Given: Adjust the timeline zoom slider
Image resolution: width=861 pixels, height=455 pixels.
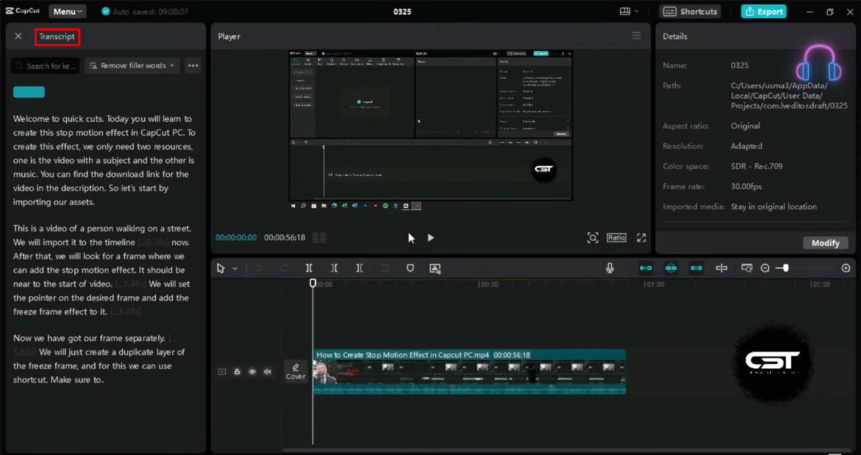Looking at the screenshot, I should tap(784, 268).
